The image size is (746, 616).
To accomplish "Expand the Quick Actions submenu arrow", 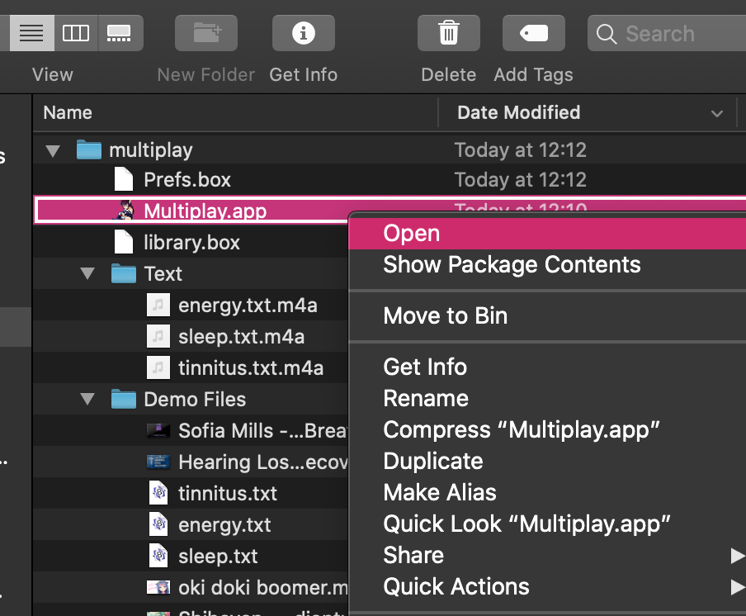I will coord(738,587).
